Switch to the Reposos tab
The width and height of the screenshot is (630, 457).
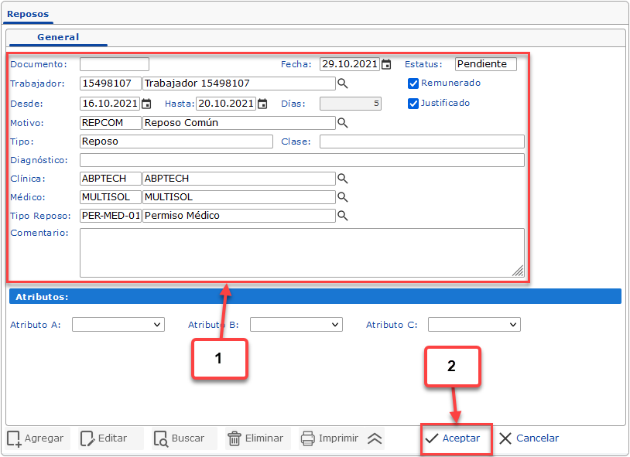tap(28, 14)
